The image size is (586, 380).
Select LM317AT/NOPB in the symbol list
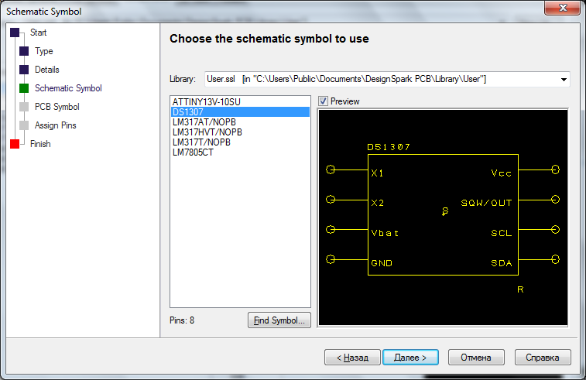click(240, 122)
